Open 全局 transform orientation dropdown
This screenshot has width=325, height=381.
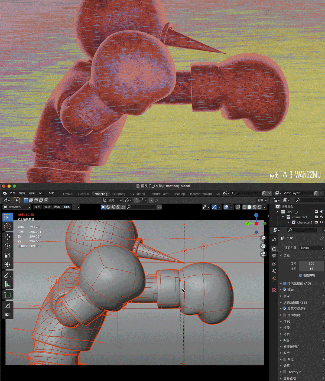click(x=112, y=200)
